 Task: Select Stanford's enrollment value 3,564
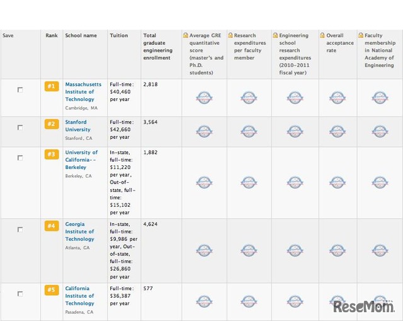[150, 122]
